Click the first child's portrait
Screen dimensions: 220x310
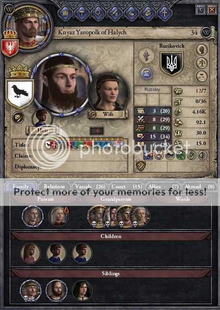point(31,253)
